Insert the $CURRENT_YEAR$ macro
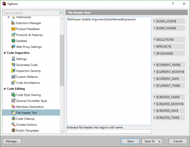This screenshot has width=190, height=147. 169,65
